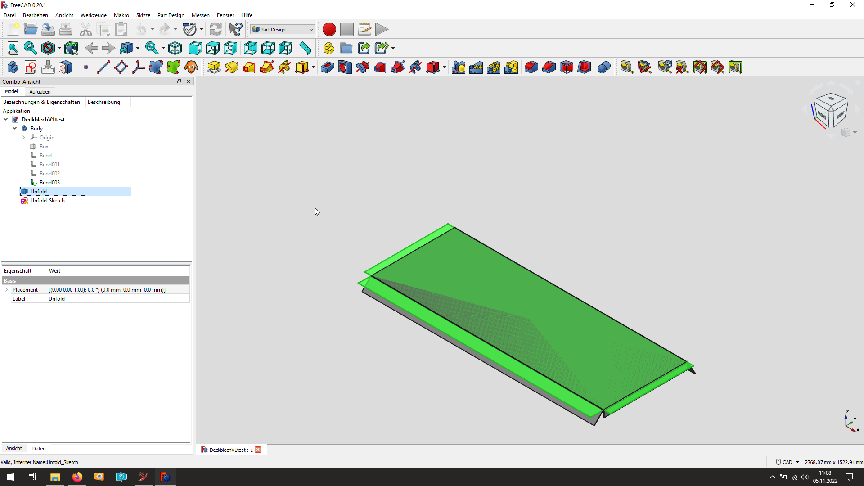Select the Pad tool
Viewport: 864px width, 486px height.
[x=214, y=67]
